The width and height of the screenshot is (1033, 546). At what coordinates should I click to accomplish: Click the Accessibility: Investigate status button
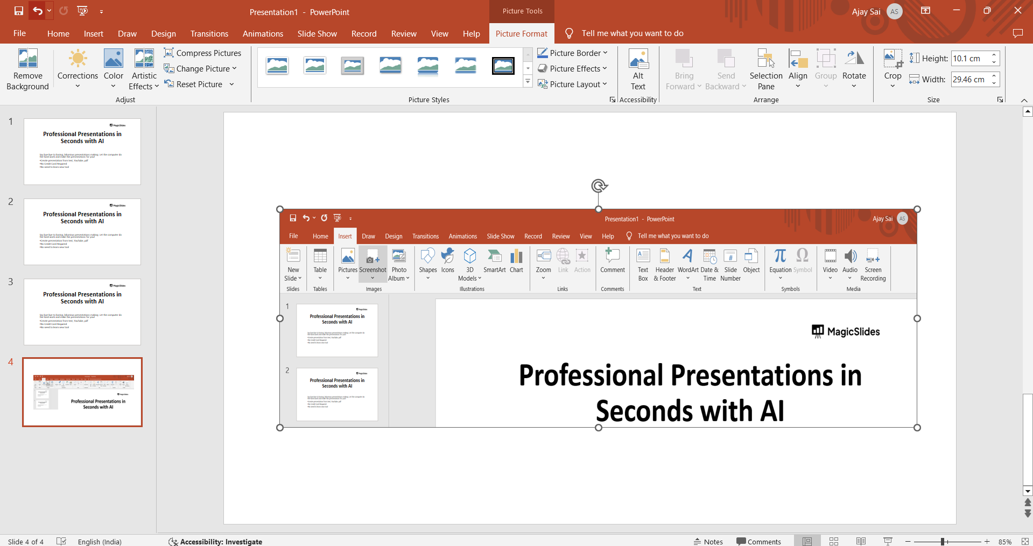215,541
